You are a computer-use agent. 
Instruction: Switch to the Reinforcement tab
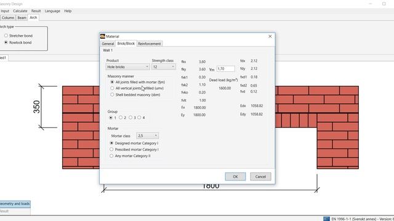[149, 44]
